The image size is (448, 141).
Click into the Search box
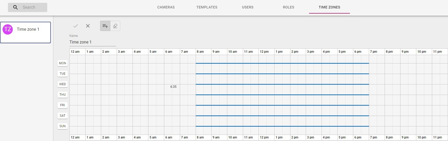(32, 7)
